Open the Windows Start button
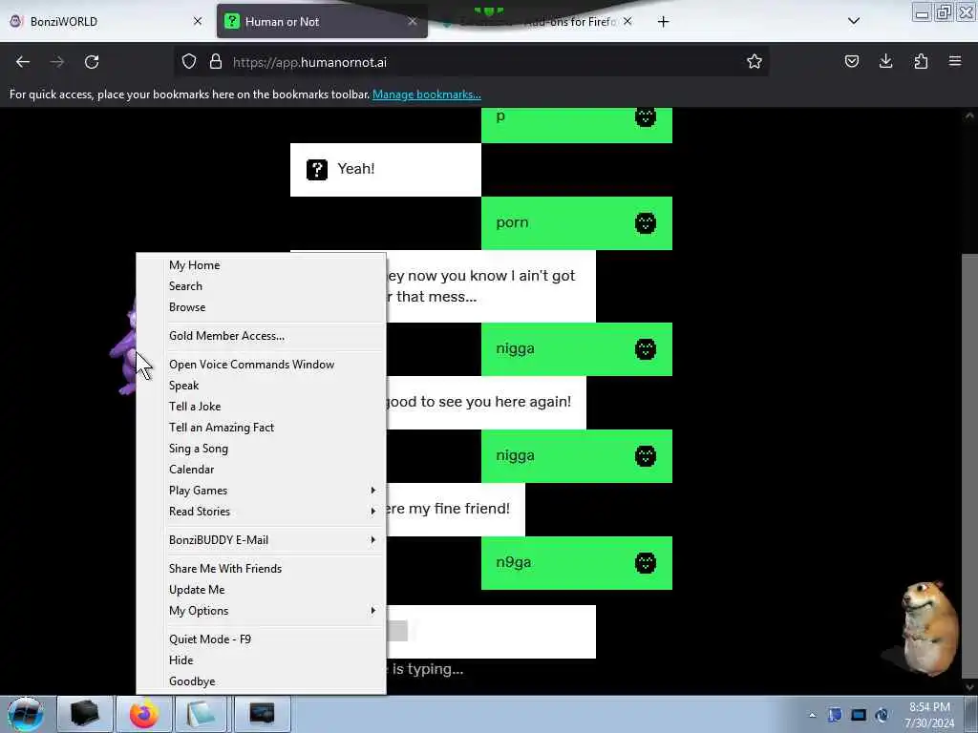This screenshot has width=978, height=733. [26, 714]
